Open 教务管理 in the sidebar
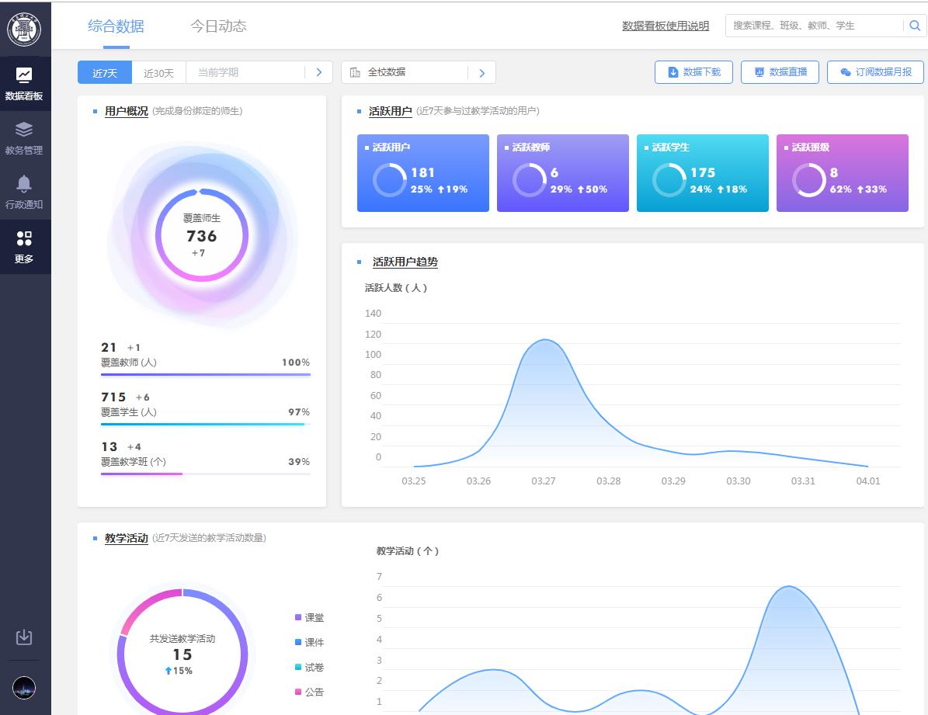The height and width of the screenshot is (715, 928). coord(24,130)
